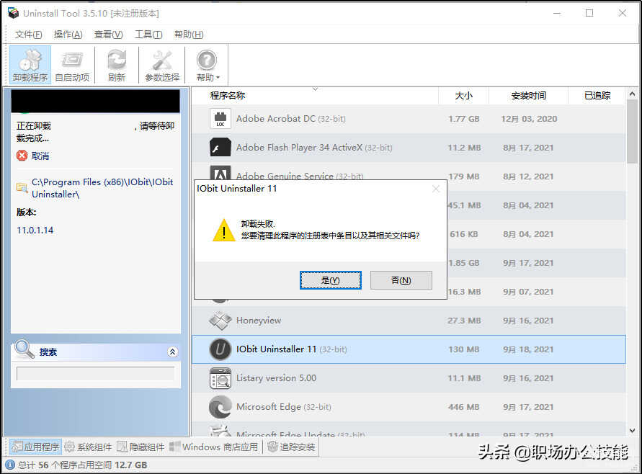
Task: Open the 文件(F) menu
Action: point(28,35)
